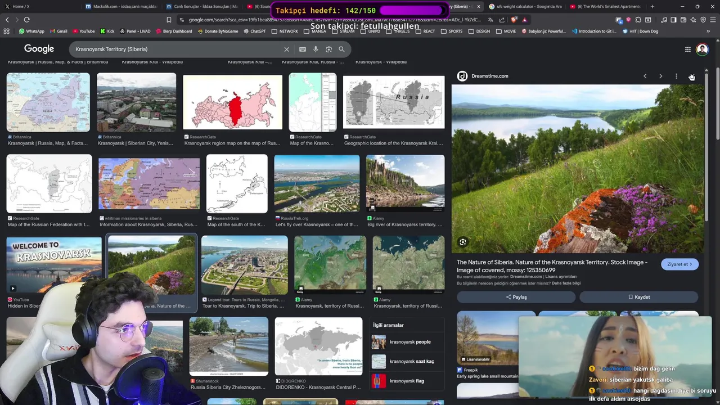Open the Lisans ayrıntıları link
Viewport: 720px width, 405px height.
(561, 277)
